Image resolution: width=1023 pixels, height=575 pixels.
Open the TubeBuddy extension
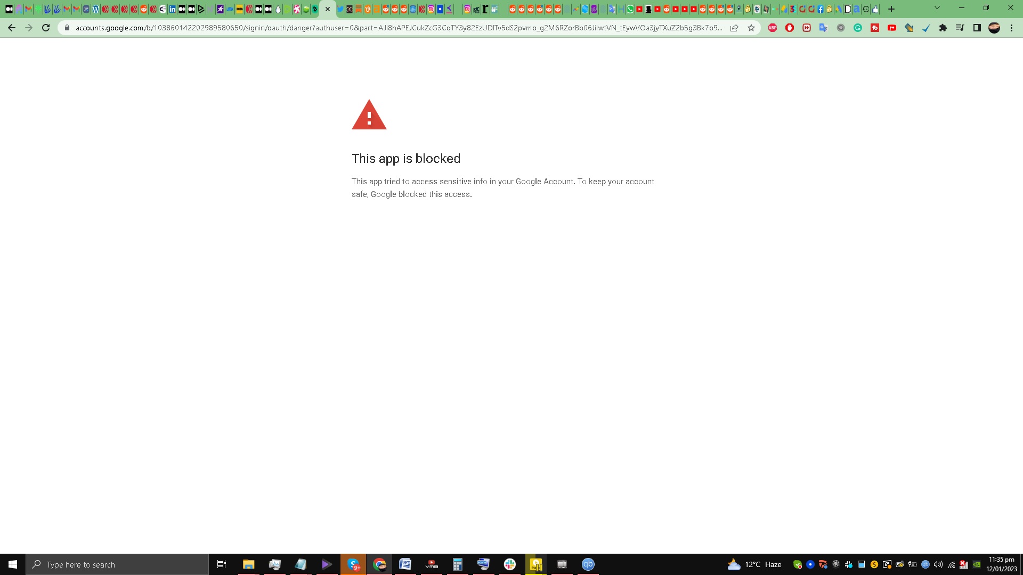click(875, 28)
